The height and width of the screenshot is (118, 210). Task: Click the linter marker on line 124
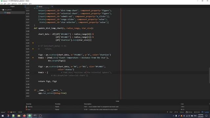tap(33, 43)
